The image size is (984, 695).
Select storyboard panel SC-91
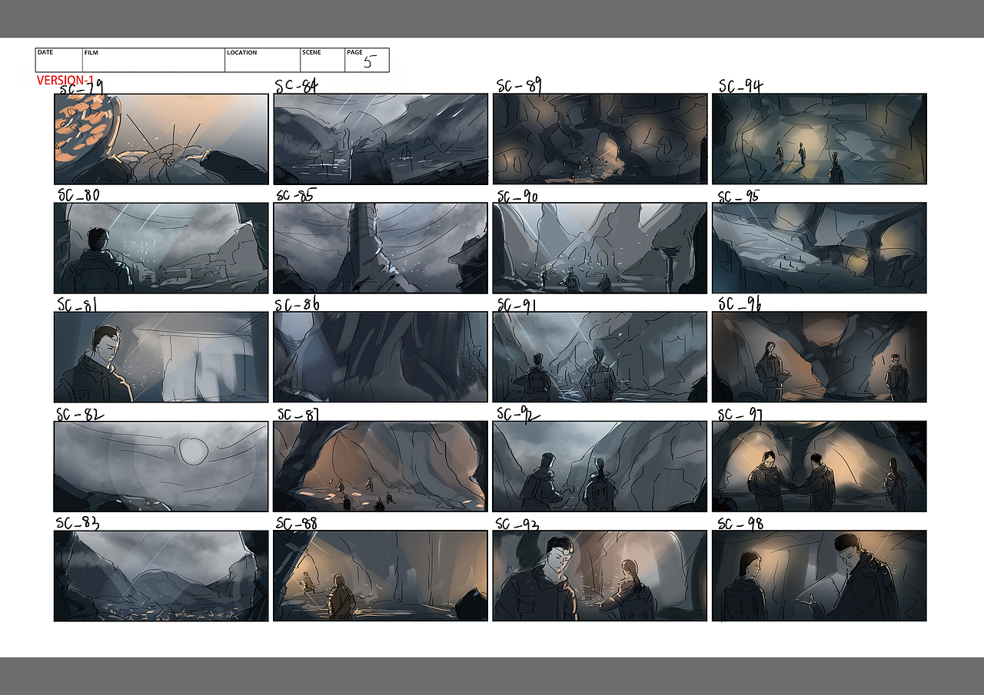click(x=600, y=357)
